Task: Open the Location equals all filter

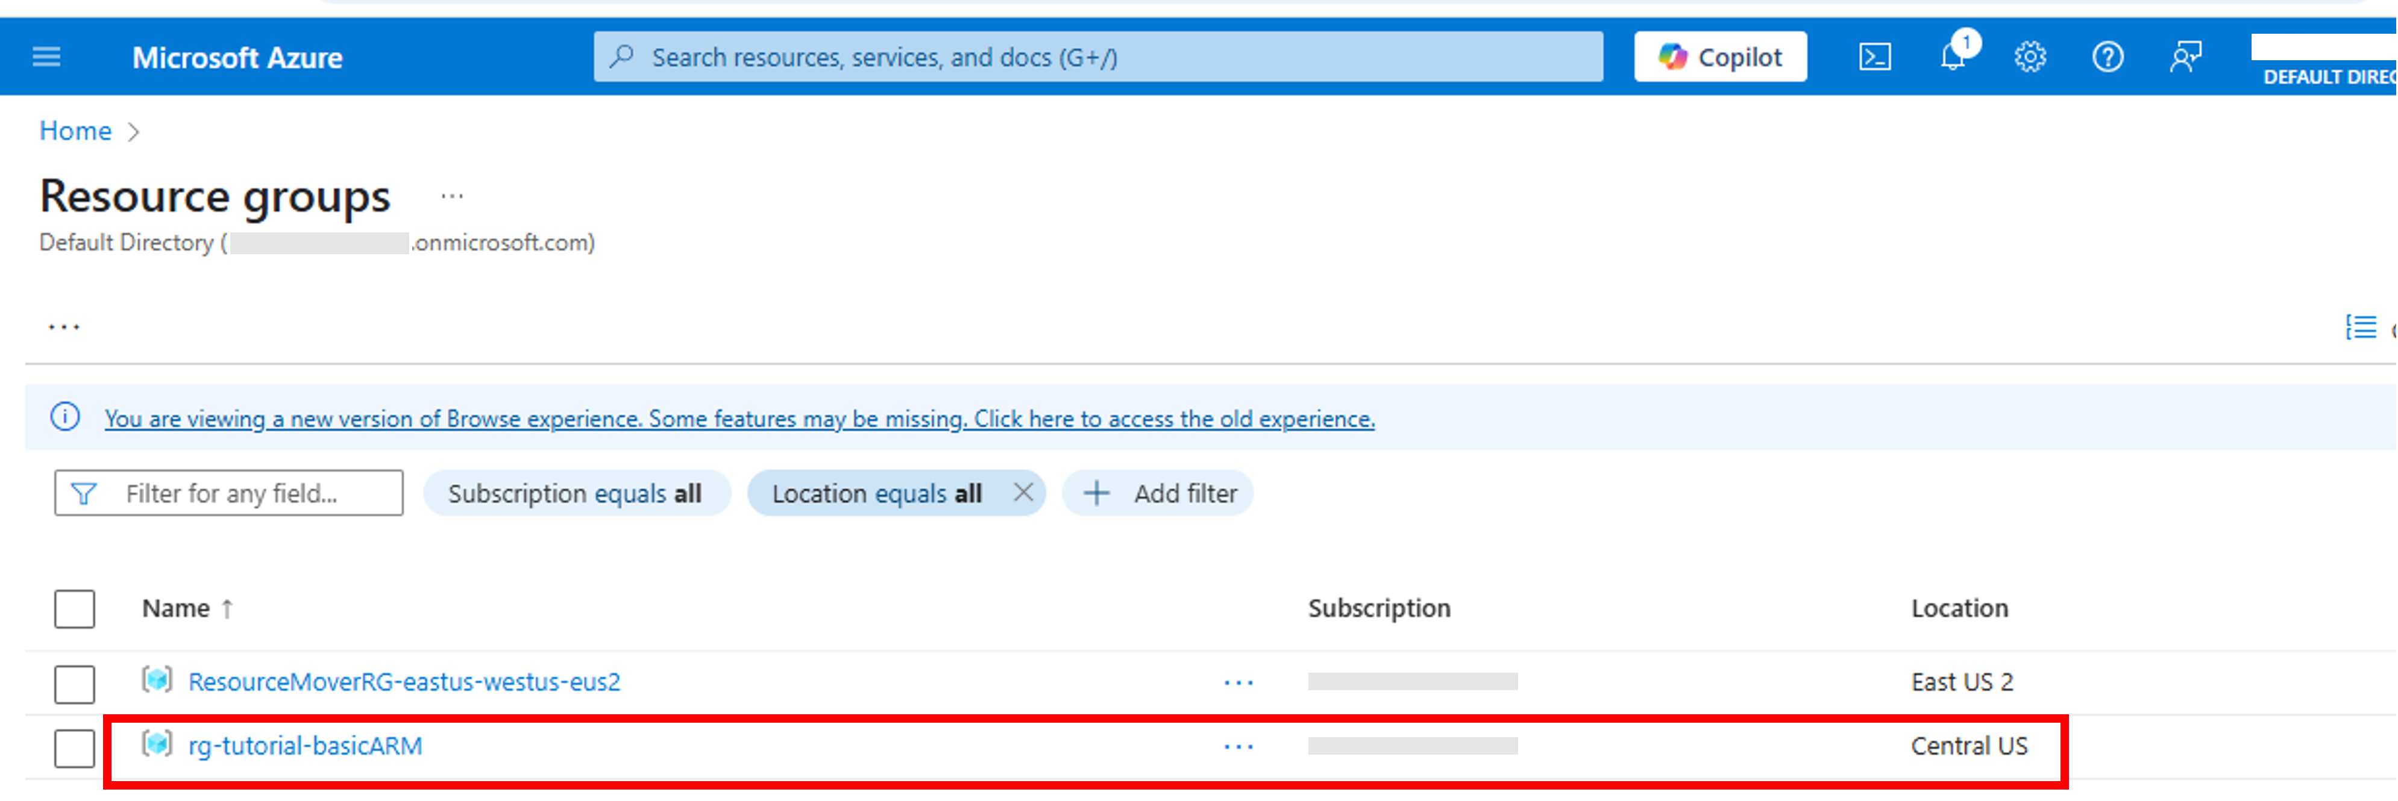Action: pos(876,494)
